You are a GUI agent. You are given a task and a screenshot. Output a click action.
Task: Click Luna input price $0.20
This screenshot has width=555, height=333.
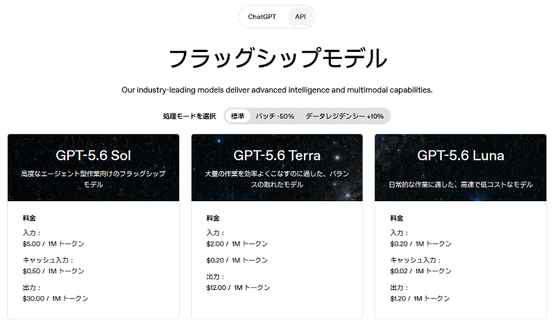(x=421, y=244)
